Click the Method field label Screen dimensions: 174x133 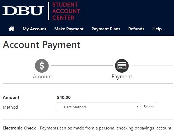pyautogui.click(x=10, y=107)
